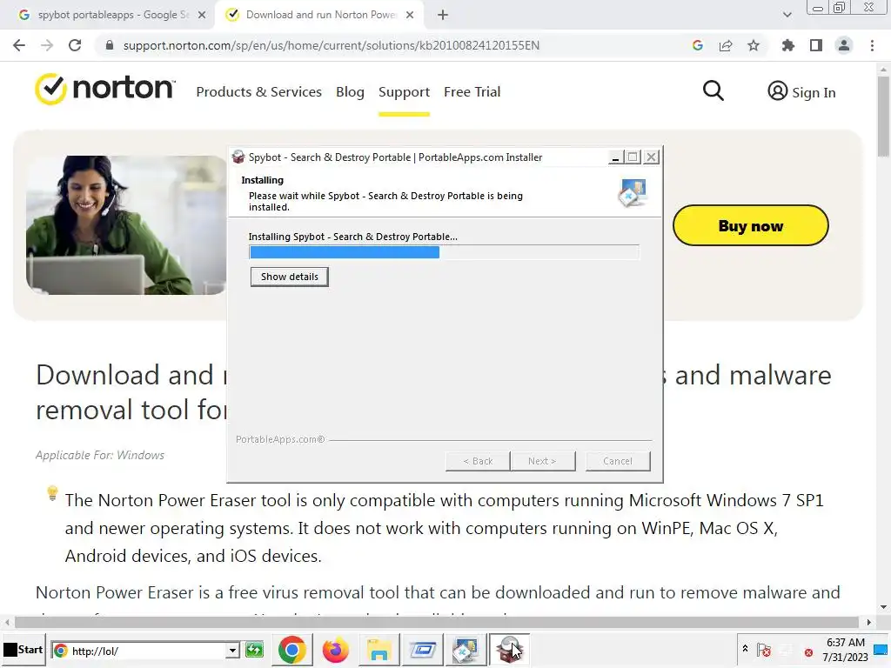The width and height of the screenshot is (891, 668).
Task: Click the blue window app taskbar icon
Action: [x=422, y=651]
